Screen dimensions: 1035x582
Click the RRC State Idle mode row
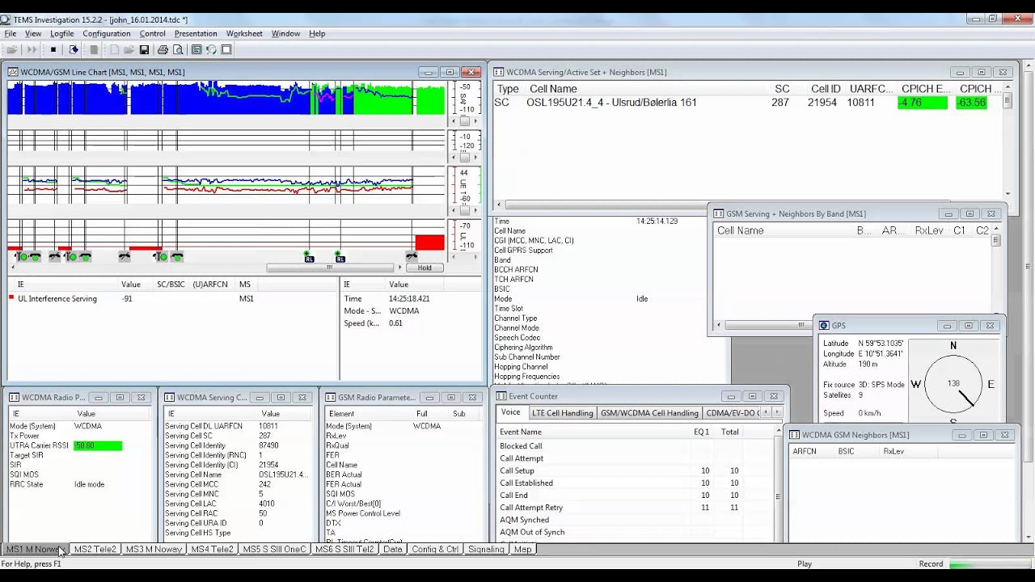[78, 484]
